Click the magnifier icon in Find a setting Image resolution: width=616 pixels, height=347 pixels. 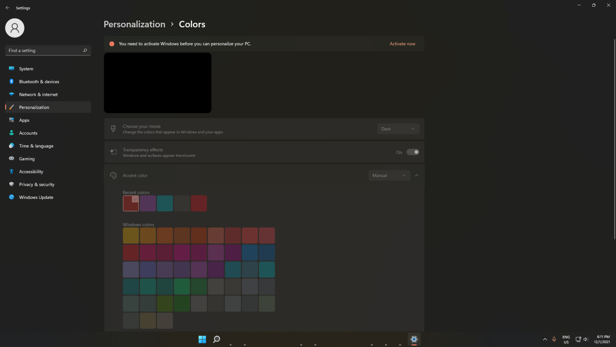(85, 51)
